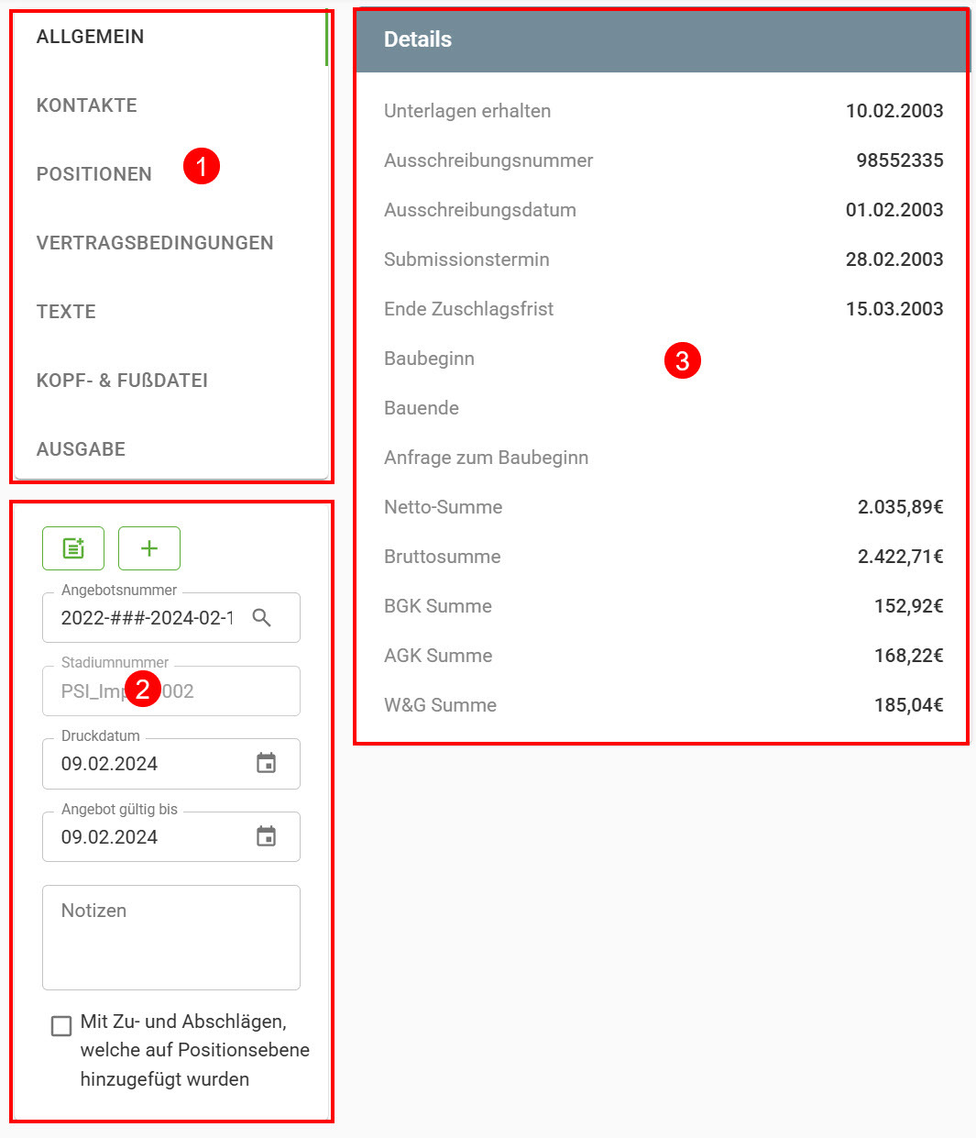The image size is (976, 1138).
Task: Click the Stadiumnummer field
Action: 171,691
